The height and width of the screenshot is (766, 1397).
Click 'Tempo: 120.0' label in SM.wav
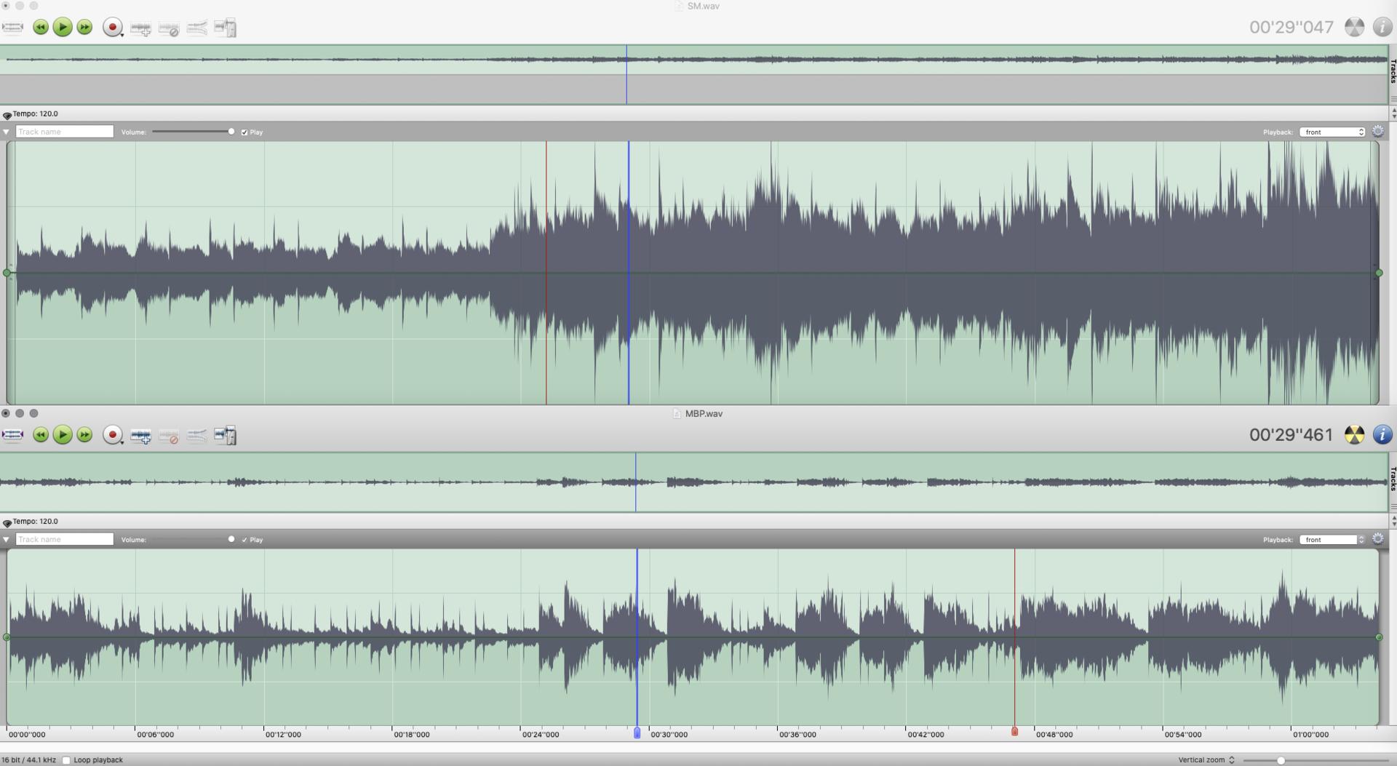pyautogui.click(x=35, y=114)
